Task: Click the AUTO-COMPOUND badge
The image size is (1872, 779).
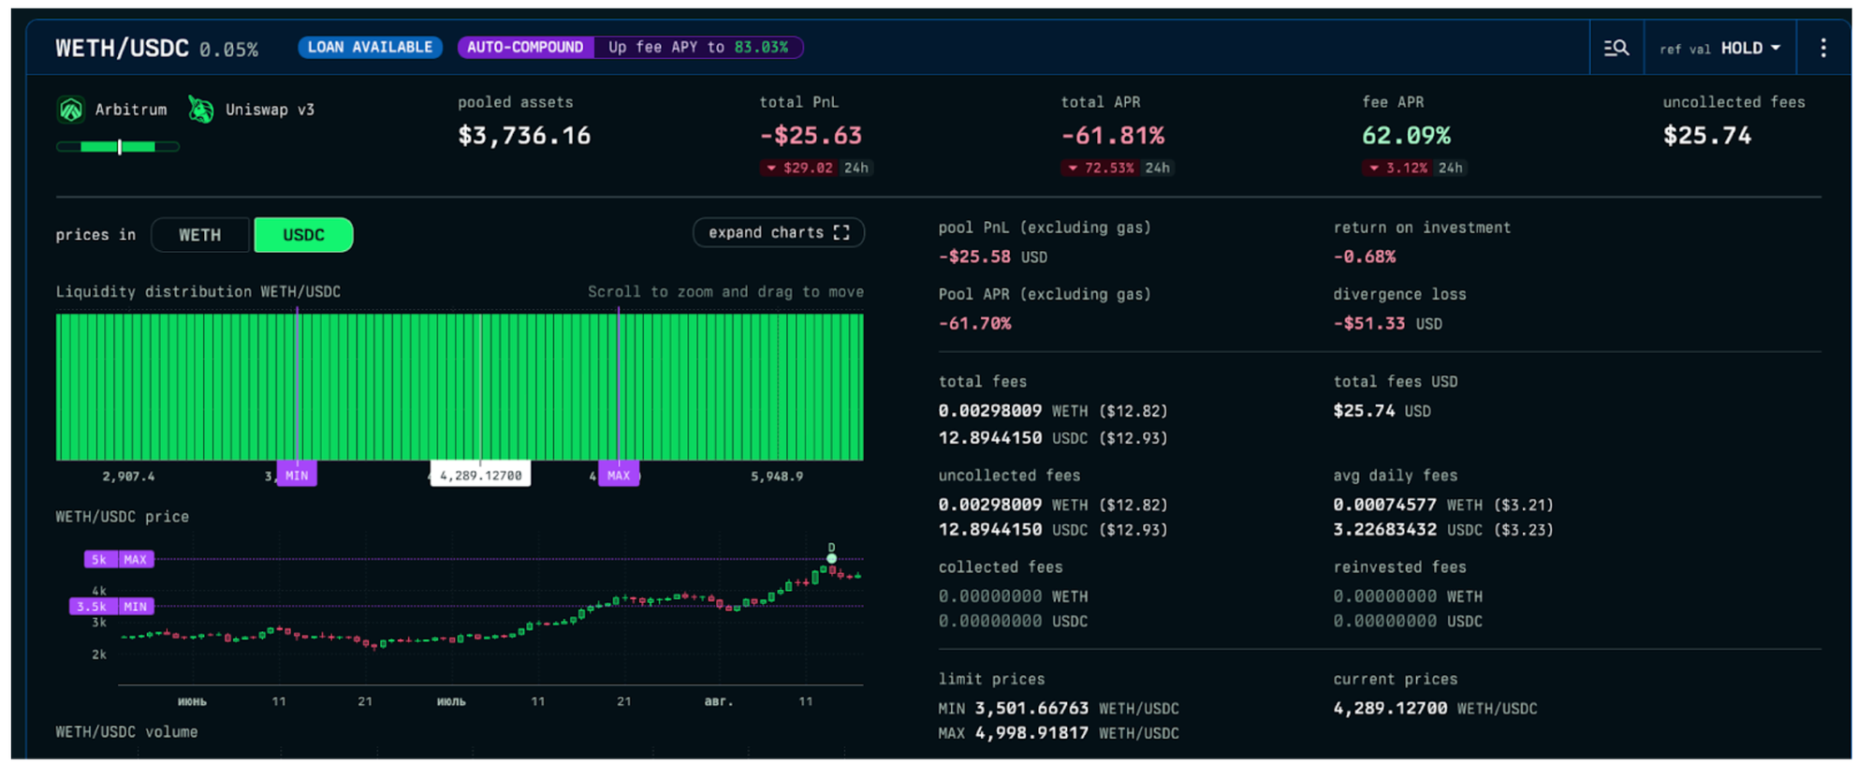Action: coord(525,48)
